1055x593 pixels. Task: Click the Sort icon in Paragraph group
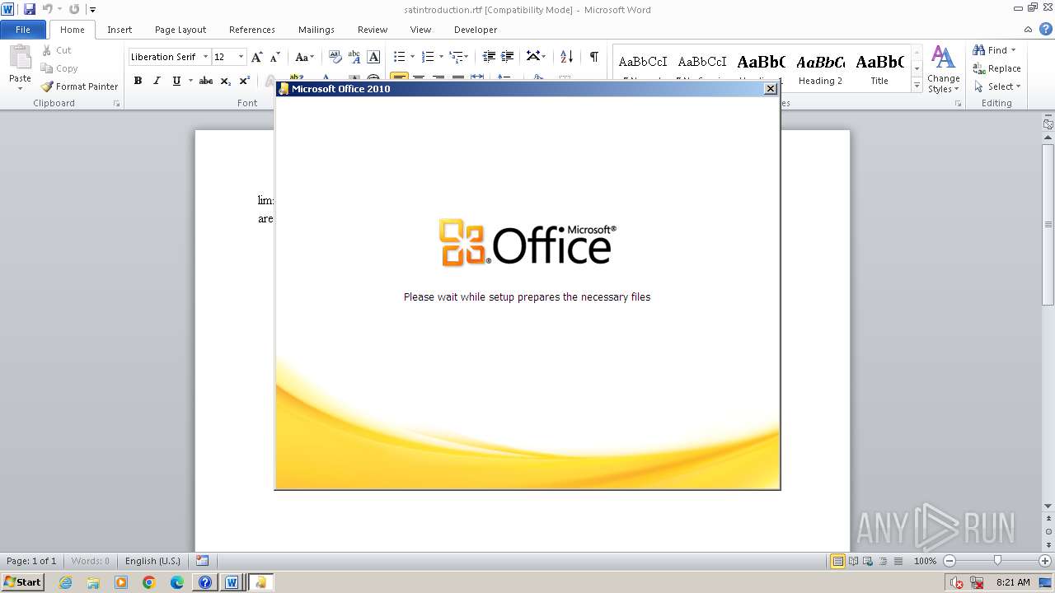coord(566,57)
